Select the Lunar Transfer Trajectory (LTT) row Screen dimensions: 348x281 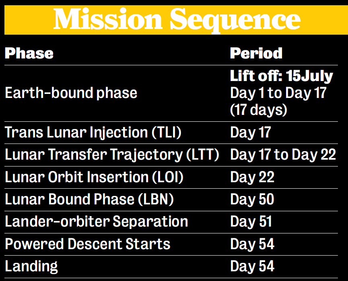tap(171, 155)
